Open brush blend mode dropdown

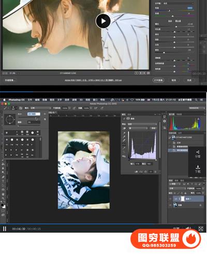tap(41, 108)
